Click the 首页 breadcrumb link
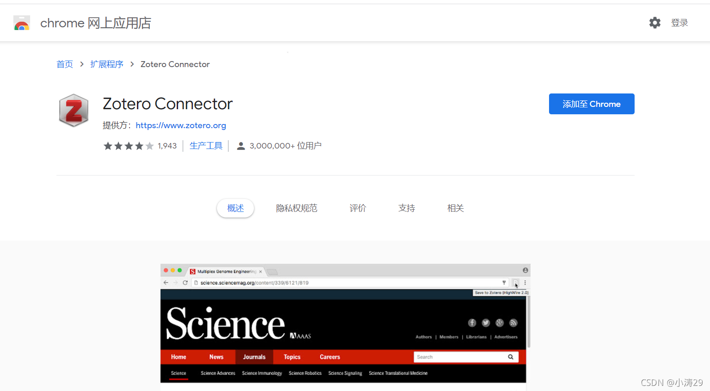This screenshot has height=391, width=710. (64, 64)
